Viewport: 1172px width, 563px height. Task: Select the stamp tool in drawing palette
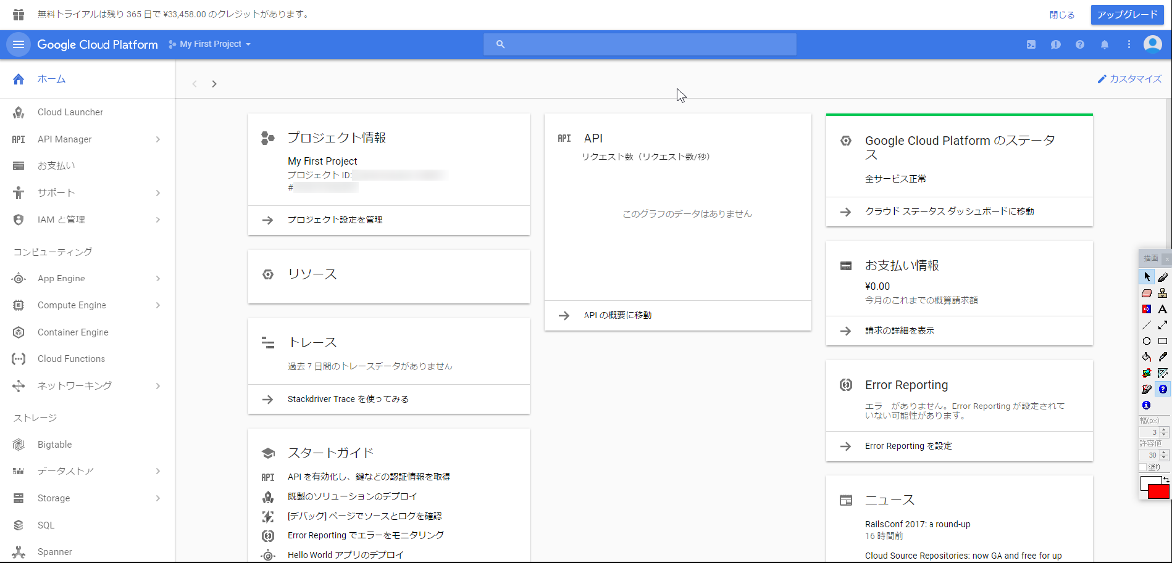pyautogui.click(x=1163, y=293)
